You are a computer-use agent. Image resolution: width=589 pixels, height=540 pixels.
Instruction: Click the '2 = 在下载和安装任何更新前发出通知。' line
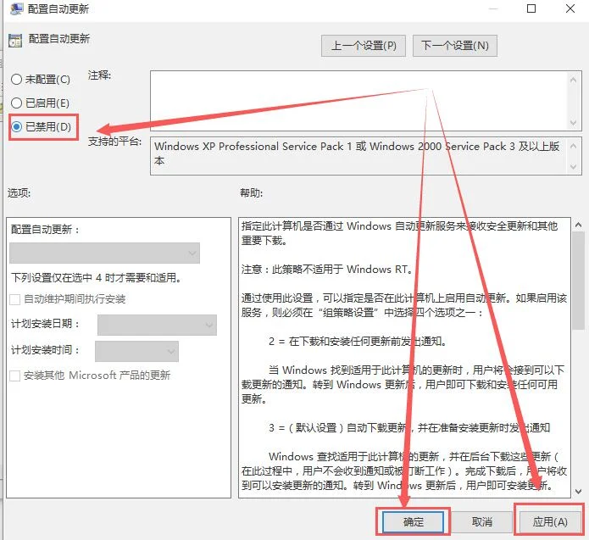(358, 342)
